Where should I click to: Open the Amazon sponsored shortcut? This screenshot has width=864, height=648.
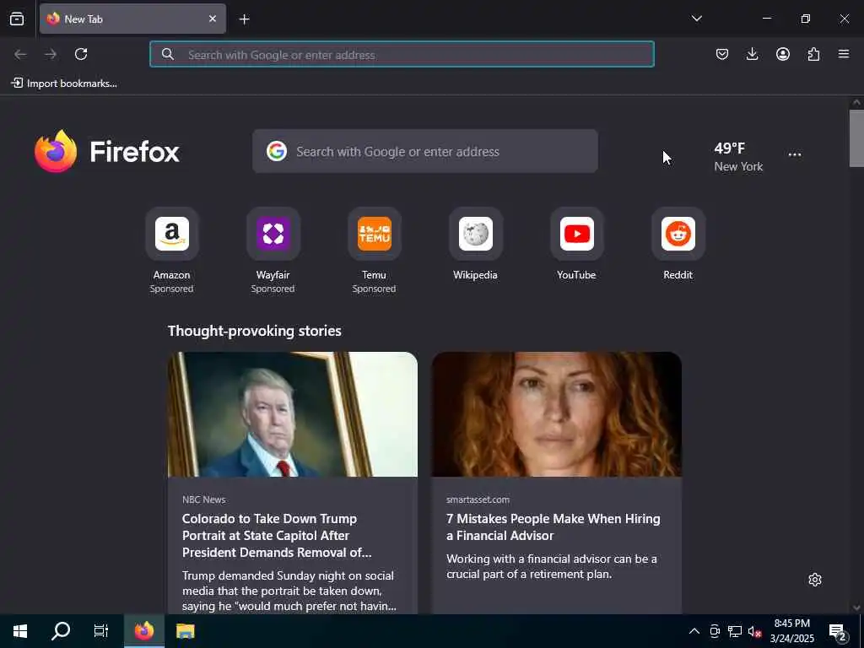click(x=171, y=251)
